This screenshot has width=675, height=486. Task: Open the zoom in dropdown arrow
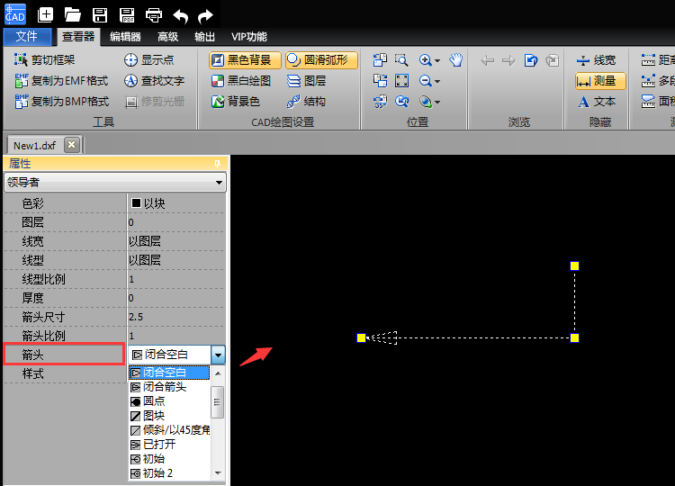tap(437, 60)
